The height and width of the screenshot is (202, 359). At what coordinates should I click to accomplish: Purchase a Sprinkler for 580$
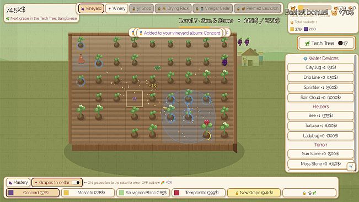tap(320, 88)
